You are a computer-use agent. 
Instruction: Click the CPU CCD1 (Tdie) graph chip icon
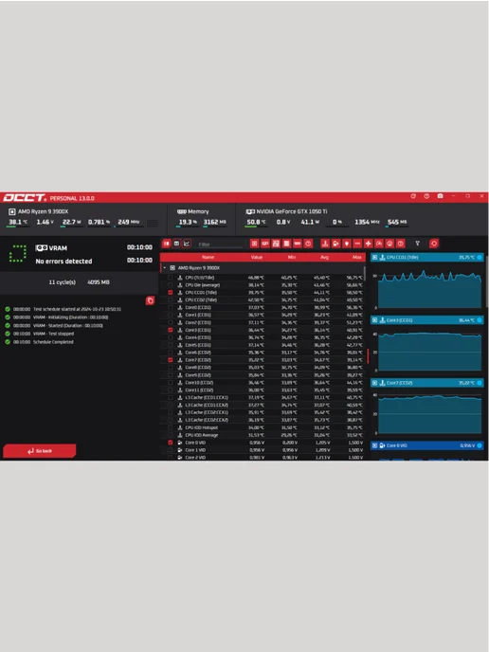(x=374, y=258)
